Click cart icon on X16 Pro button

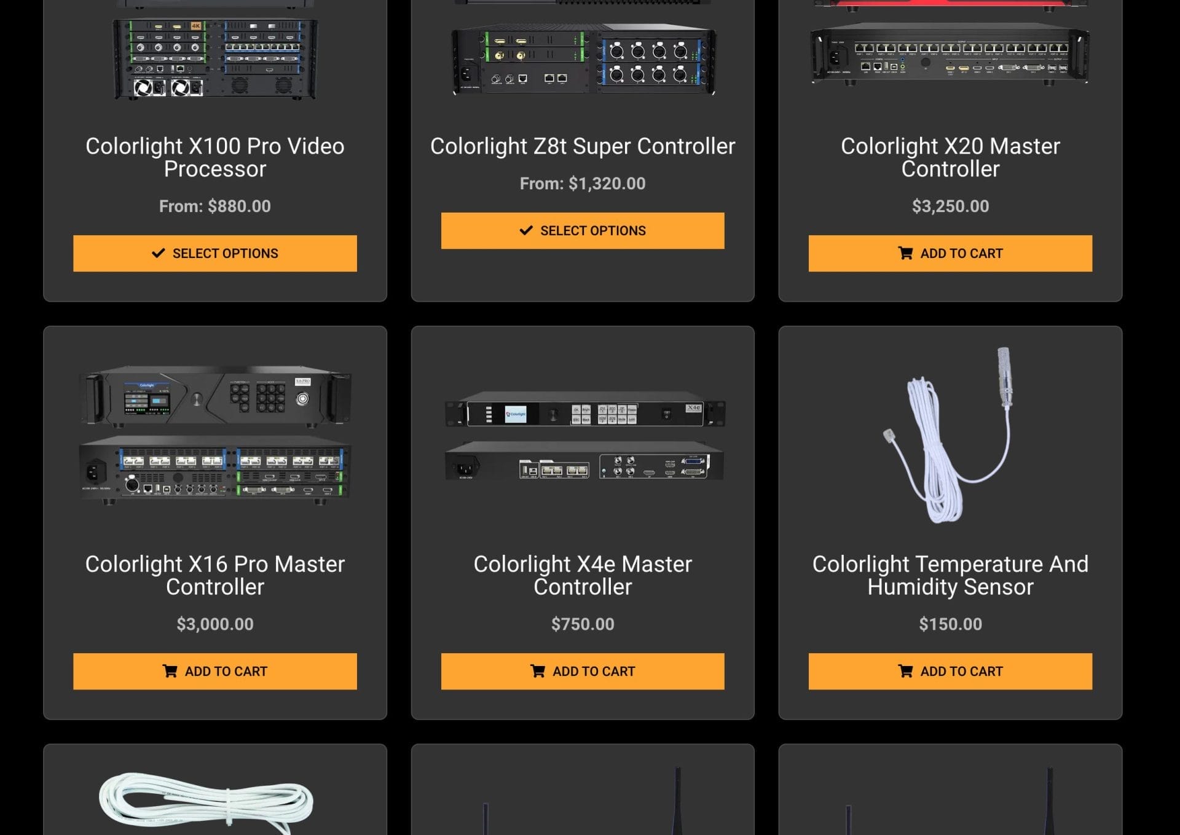click(170, 671)
